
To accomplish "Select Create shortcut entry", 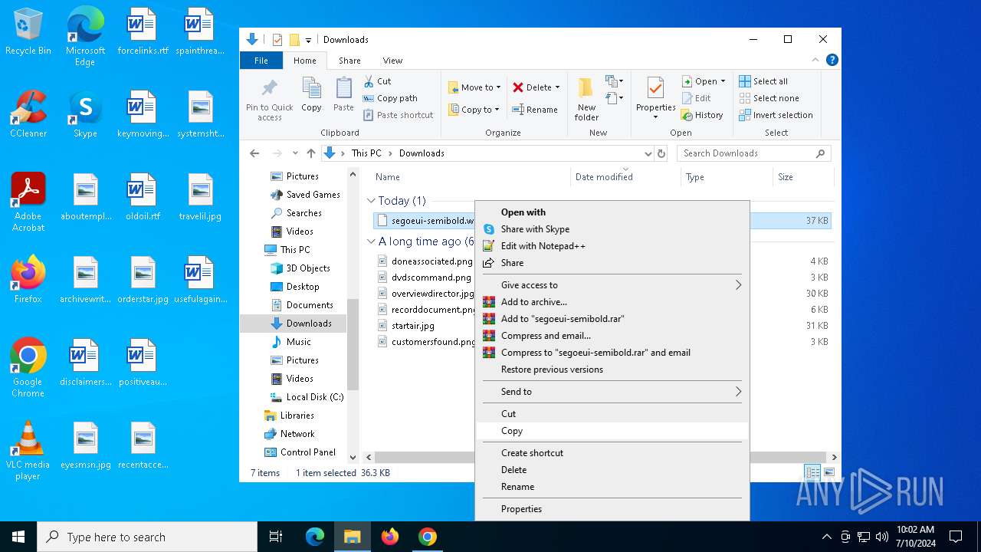I will tap(612, 453).
